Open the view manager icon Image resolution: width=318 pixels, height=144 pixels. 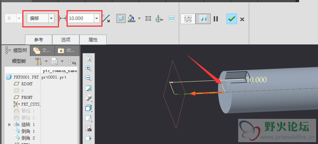[x=88, y=118]
